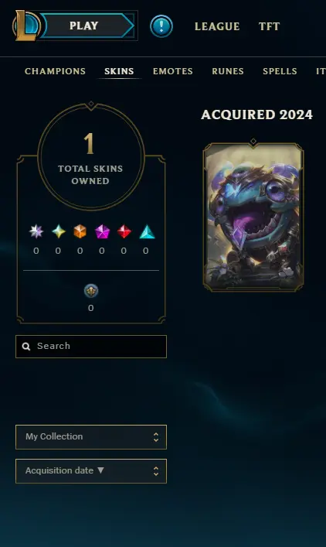Screen dimensions: 326x547
Task: Click the My Collection dropdown stepper arrows
Action: click(156, 437)
